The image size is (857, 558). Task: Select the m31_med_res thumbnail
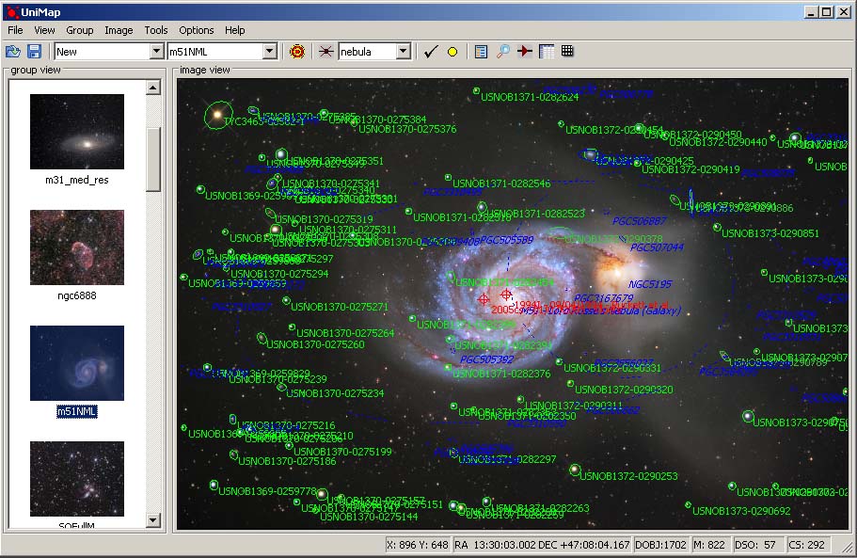[77, 131]
